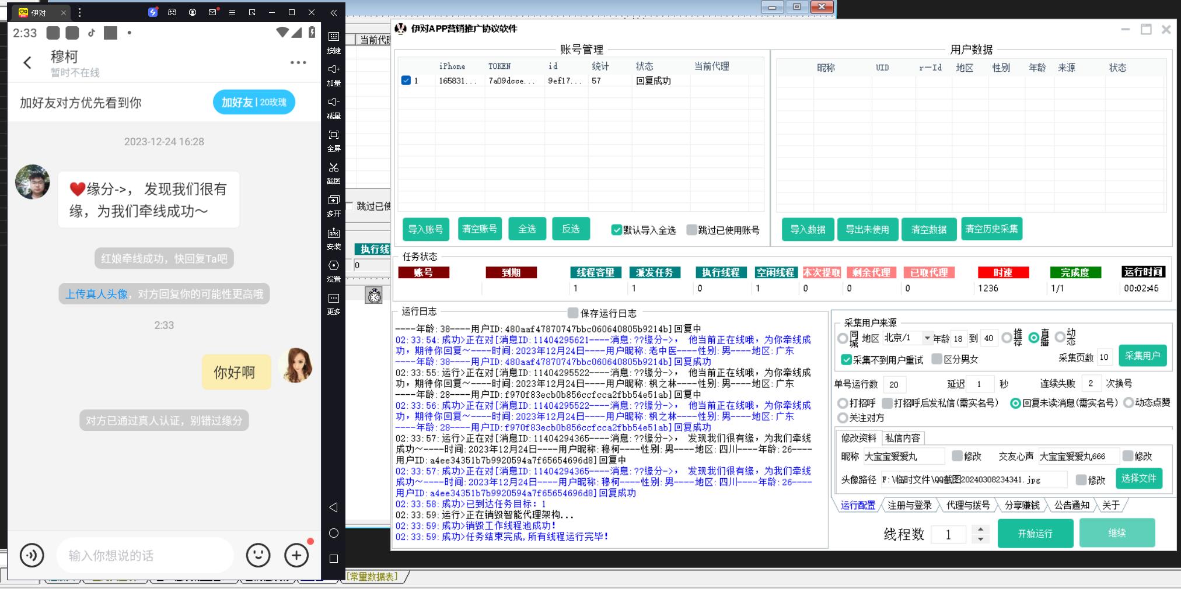Click the volume up sidebar icon
Image resolution: width=1181 pixels, height=589 pixels.
(x=333, y=70)
